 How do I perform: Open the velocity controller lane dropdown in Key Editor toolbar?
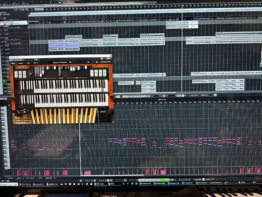coord(208,95)
